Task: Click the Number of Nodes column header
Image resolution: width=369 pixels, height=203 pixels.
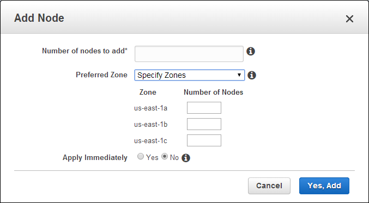Action: point(213,92)
